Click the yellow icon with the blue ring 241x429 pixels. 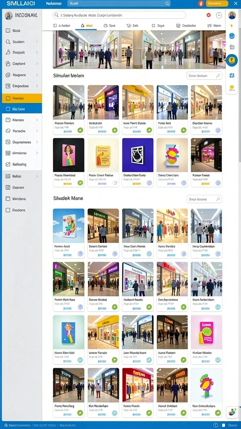232,60
